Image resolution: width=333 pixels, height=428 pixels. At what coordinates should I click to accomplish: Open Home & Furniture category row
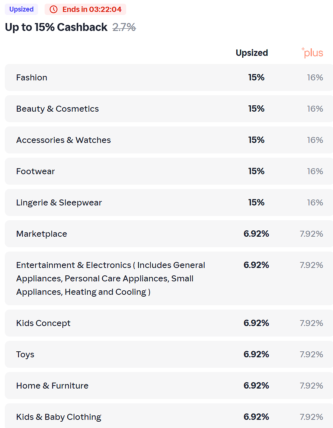[169, 386]
